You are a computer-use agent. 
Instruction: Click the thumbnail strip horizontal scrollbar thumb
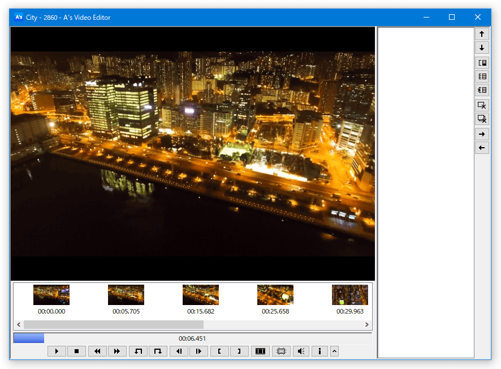[114, 324]
